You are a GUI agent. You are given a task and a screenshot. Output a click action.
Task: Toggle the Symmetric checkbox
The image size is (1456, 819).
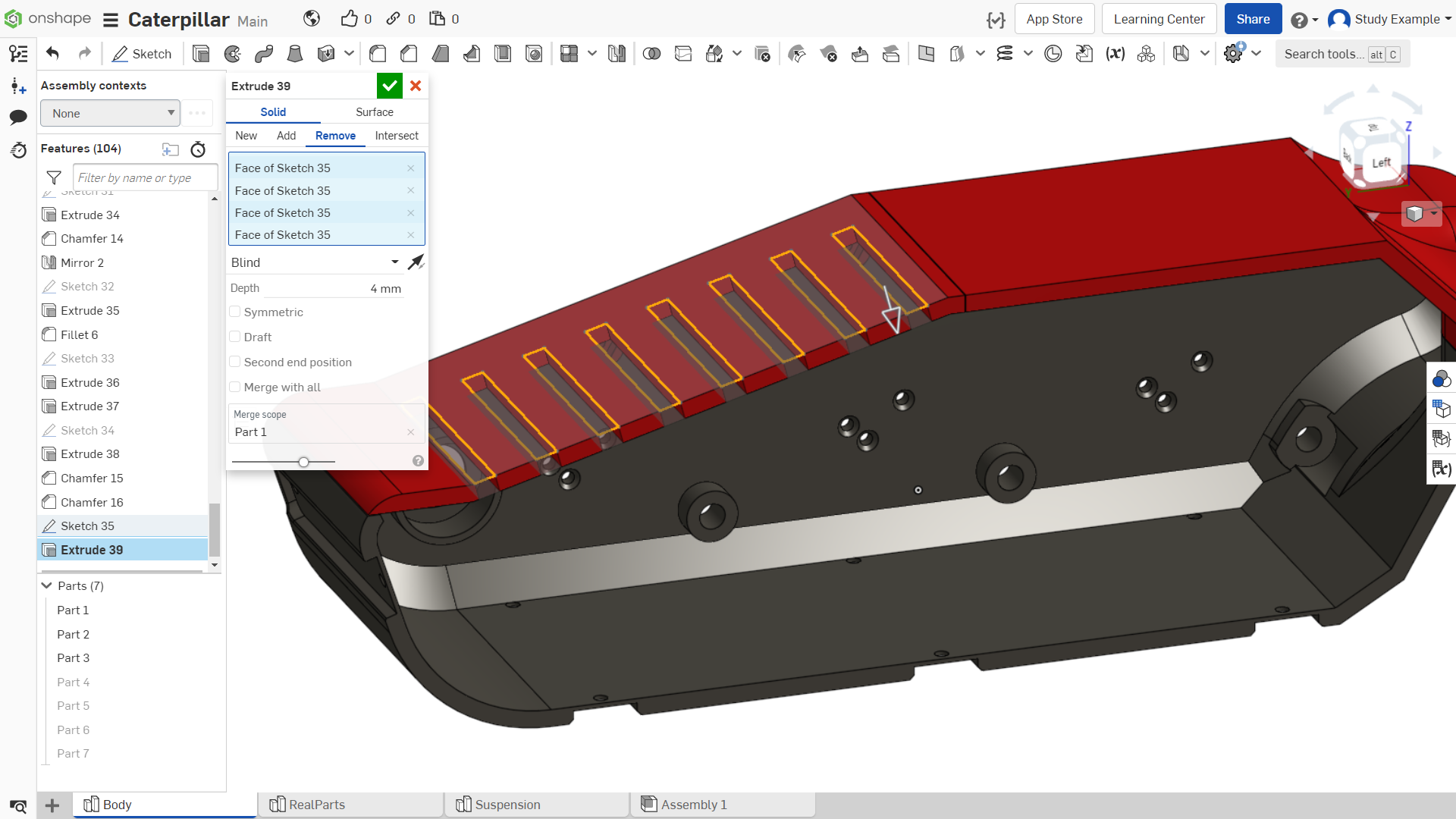pos(235,312)
